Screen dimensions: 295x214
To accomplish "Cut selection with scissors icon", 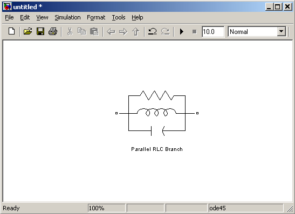I will [70, 31].
